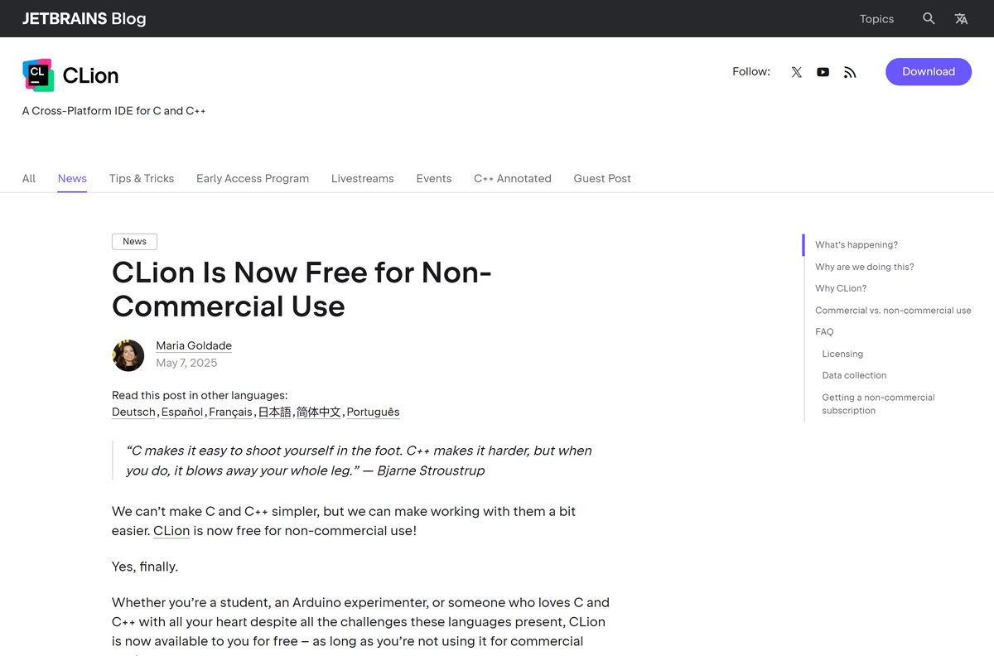Click the May 7, 2025 date

[x=186, y=363]
